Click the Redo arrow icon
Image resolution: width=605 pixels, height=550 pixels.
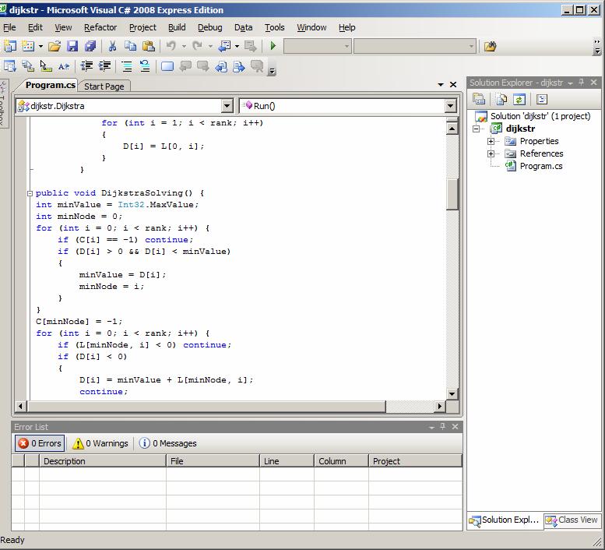click(x=198, y=46)
